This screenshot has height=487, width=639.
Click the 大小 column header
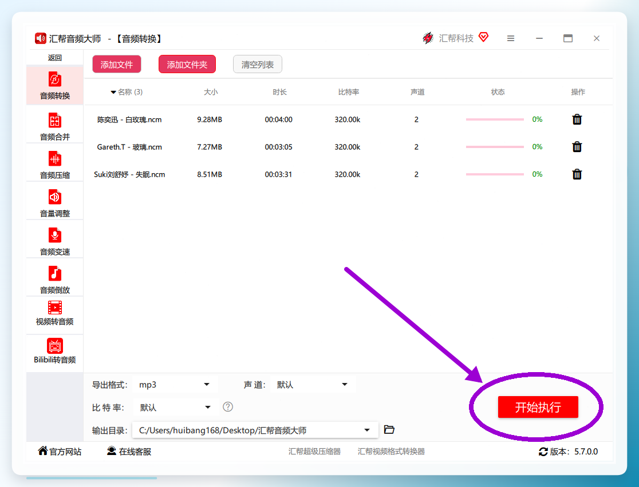211,92
